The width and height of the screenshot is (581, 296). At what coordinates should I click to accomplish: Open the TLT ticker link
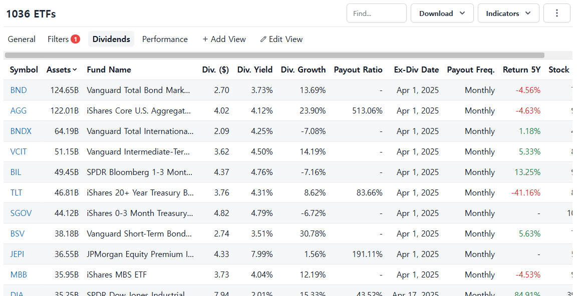point(17,193)
